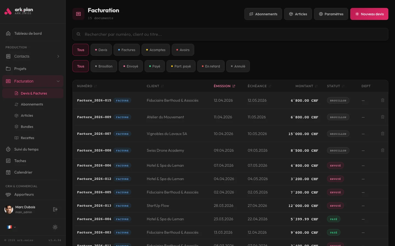395x246 pixels.
Task: Click the magnifier icon in the search bar
Action: 79,34
